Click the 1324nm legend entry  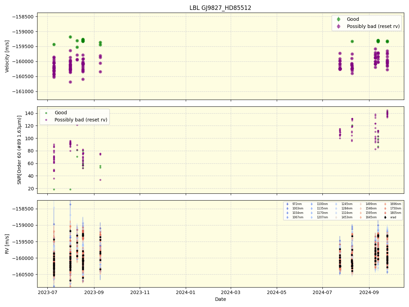click(x=344, y=213)
